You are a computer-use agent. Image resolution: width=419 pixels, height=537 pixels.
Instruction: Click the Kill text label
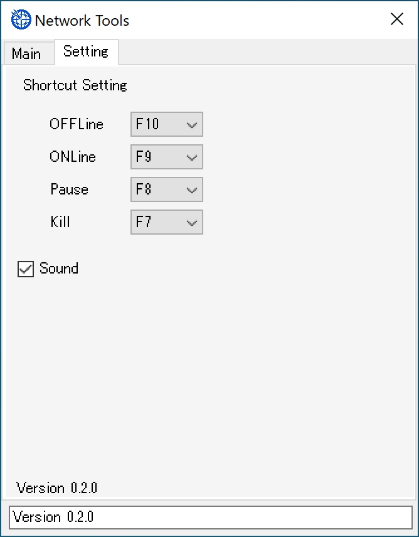[x=60, y=222]
